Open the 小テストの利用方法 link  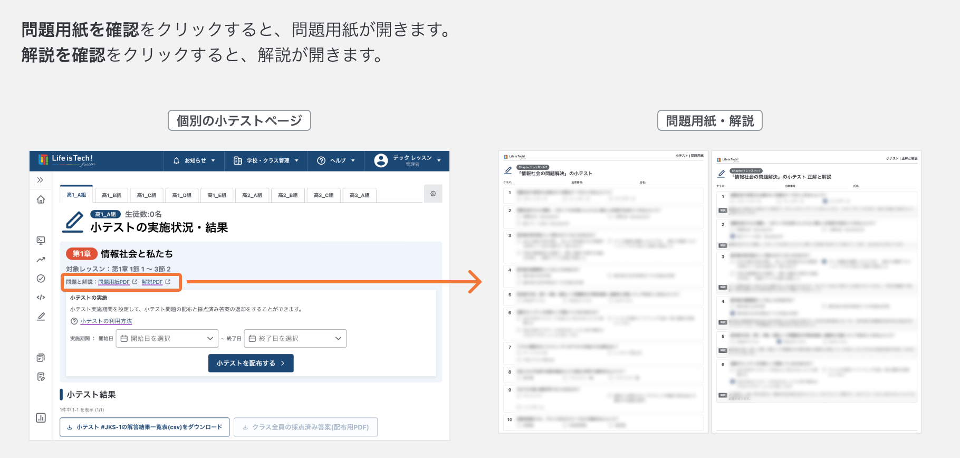pos(106,321)
